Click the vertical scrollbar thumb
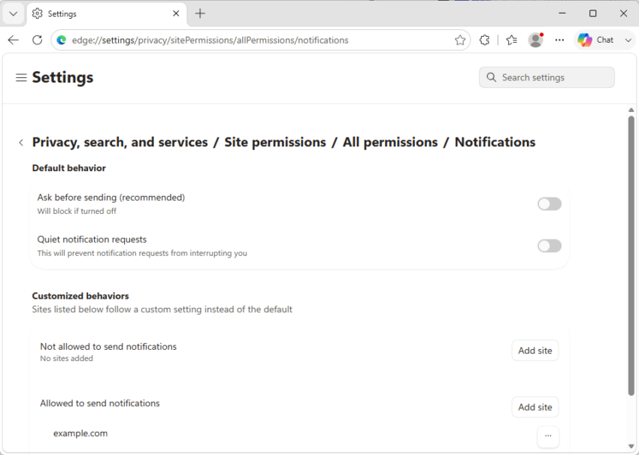This screenshot has height=455, width=639. (x=631, y=255)
